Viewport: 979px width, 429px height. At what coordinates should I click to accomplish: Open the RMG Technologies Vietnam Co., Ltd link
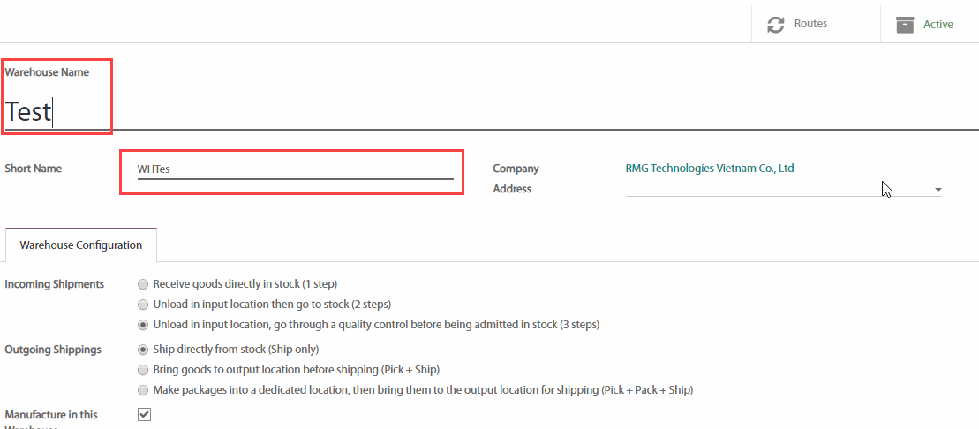[710, 169]
